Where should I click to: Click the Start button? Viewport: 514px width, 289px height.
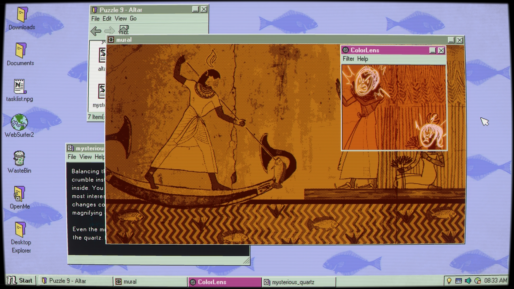[20, 280]
